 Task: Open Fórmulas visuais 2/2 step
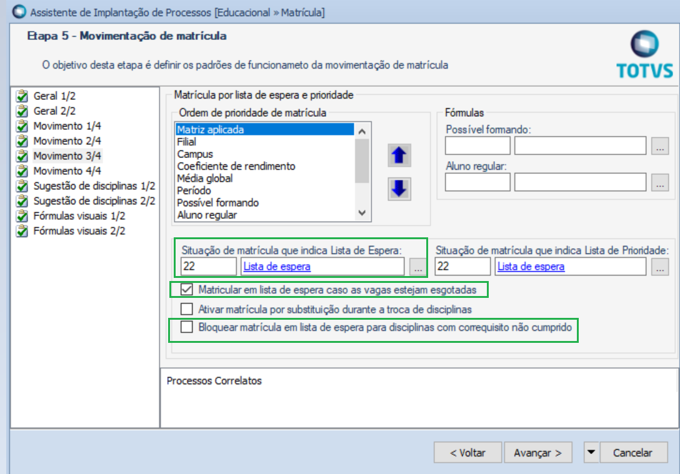(x=79, y=231)
